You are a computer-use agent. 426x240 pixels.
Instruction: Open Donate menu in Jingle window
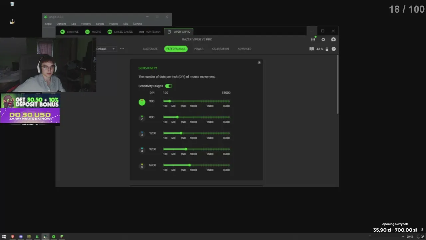(x=137, y=24)
